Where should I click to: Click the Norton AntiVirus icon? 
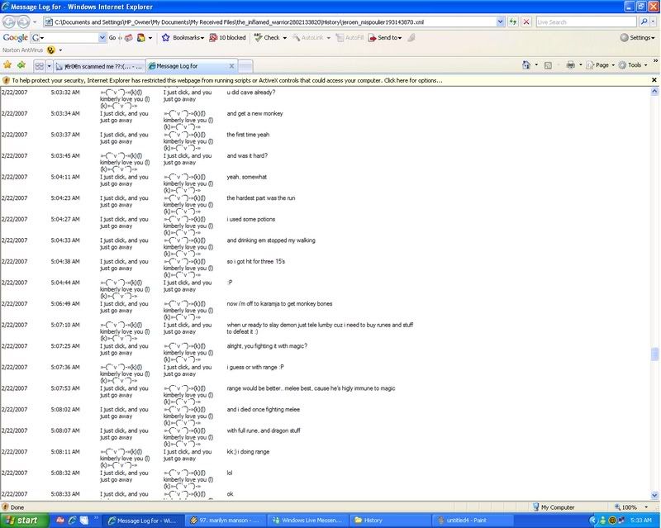[51, 50]
